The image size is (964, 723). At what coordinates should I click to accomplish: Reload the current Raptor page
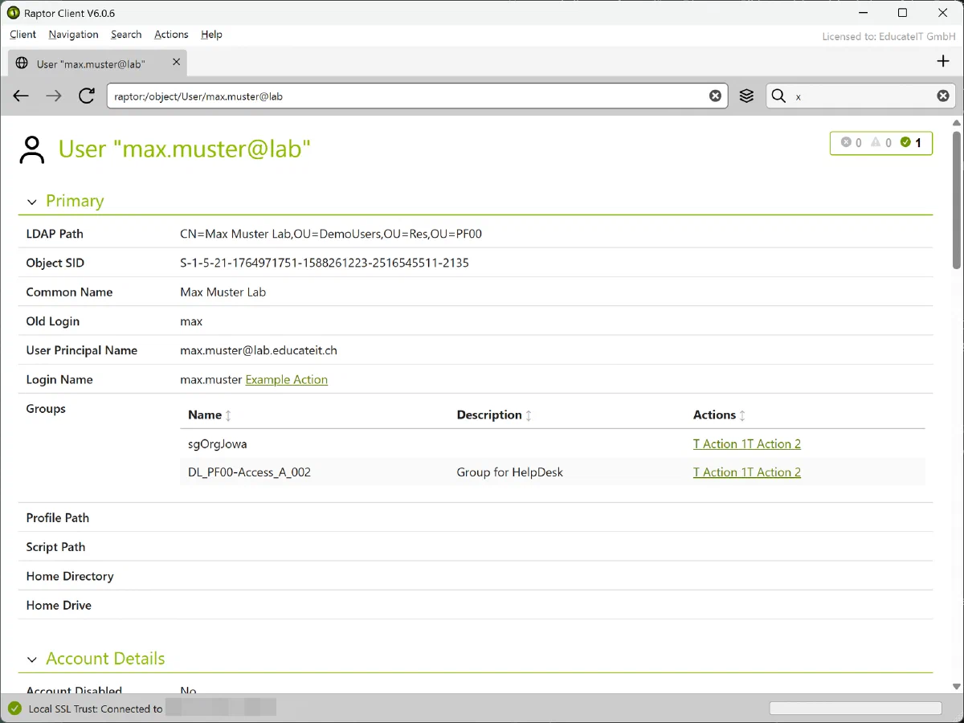pos(87,96)
